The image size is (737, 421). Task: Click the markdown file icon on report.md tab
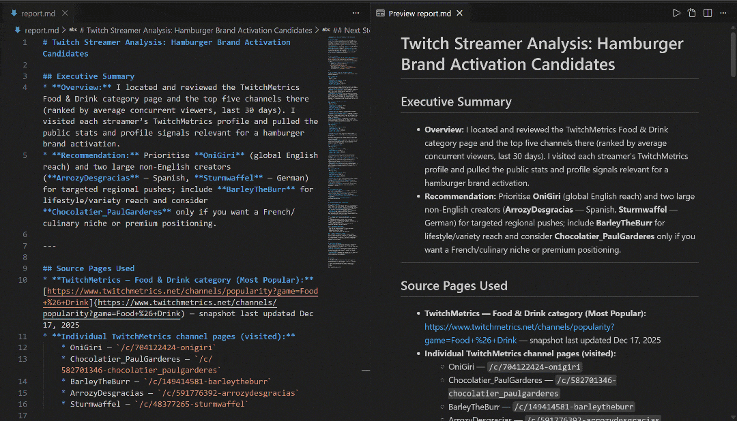tap(14, 13)
